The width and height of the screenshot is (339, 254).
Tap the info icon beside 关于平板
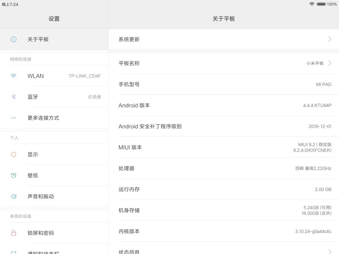13,39
